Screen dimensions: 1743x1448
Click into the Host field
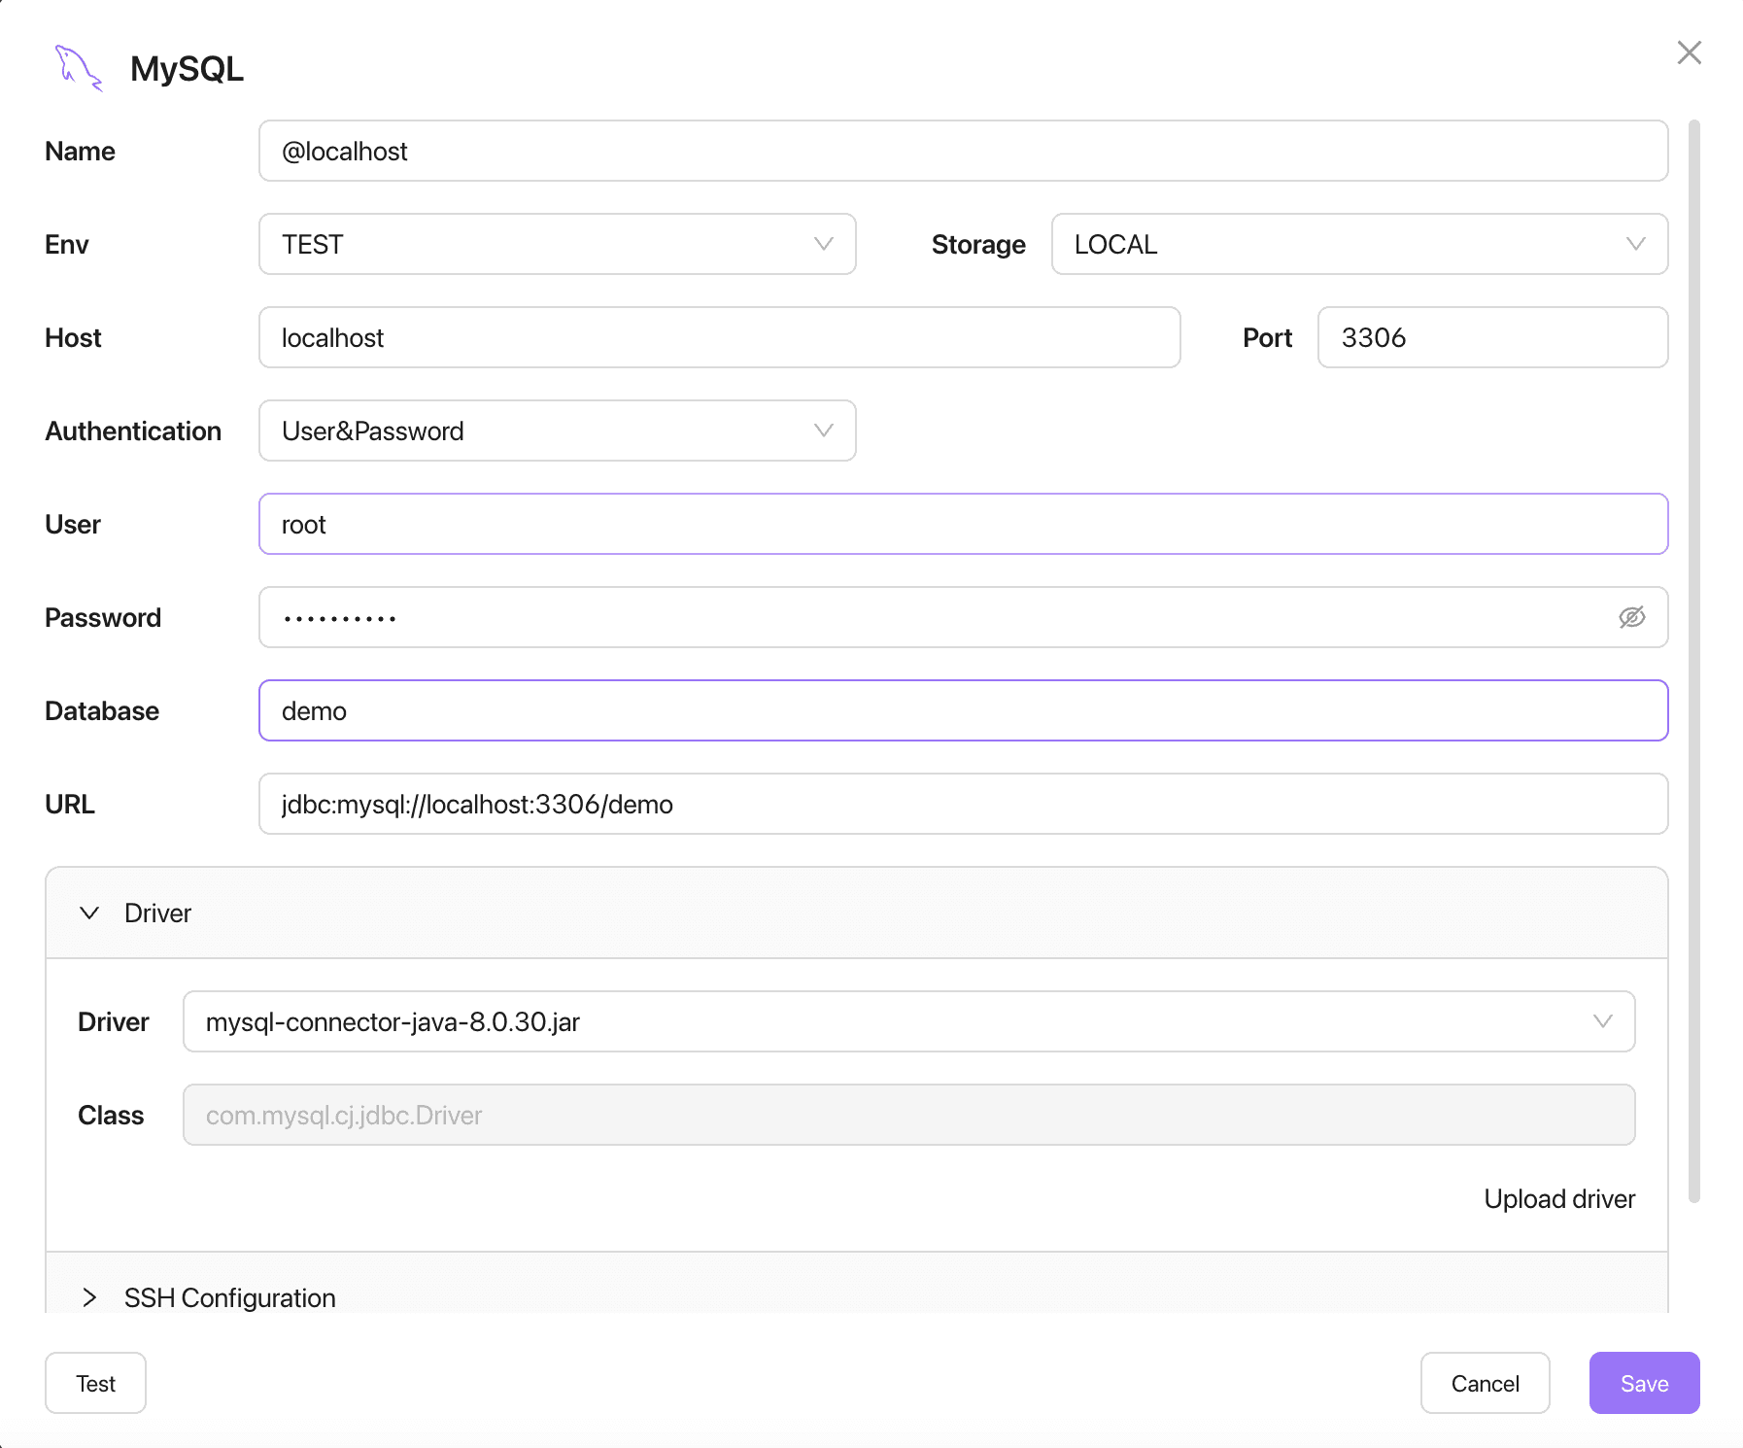(x=719, y=337)
